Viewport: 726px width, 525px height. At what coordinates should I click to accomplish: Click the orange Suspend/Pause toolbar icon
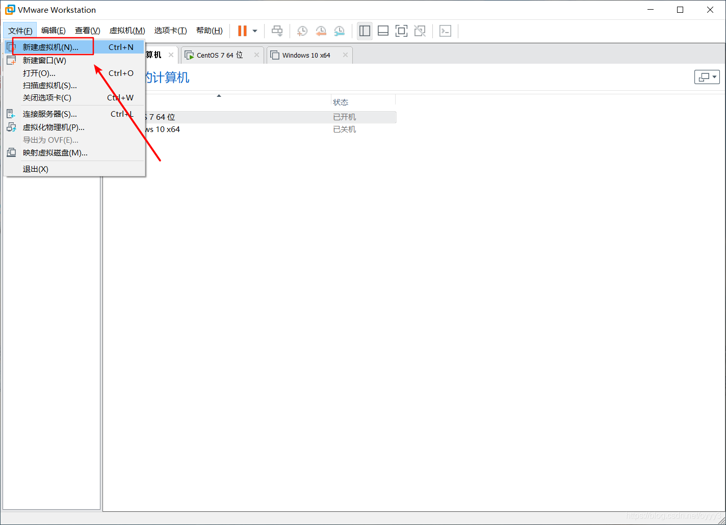click(x=242, y=31)
